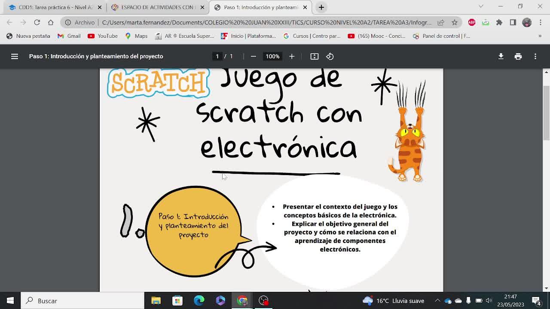Click the scrollbar up arrow
Viewport: 550px width, 309px height.
coord(546,72)
